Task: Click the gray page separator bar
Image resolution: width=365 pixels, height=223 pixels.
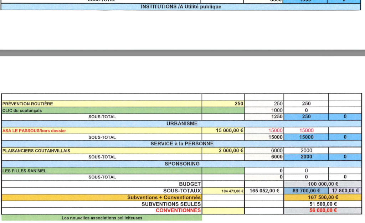Action: (x=182, y=53)
